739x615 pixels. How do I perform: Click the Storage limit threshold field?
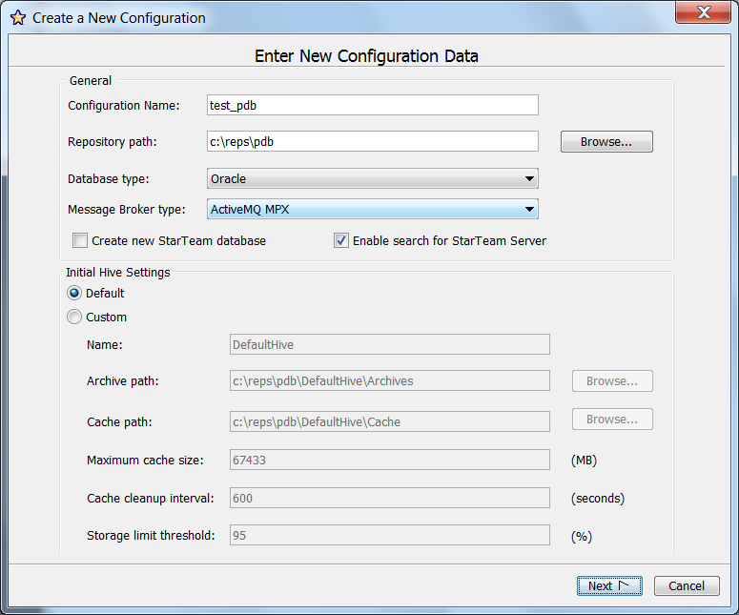(389, 535)
